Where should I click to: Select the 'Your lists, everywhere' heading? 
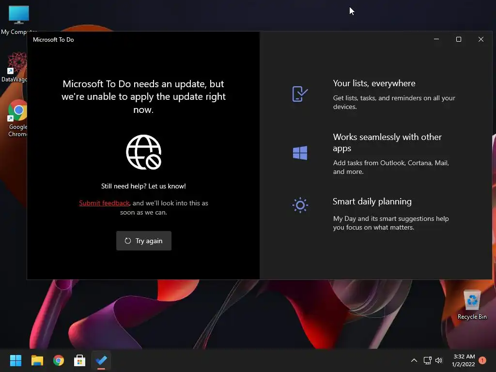374,83
